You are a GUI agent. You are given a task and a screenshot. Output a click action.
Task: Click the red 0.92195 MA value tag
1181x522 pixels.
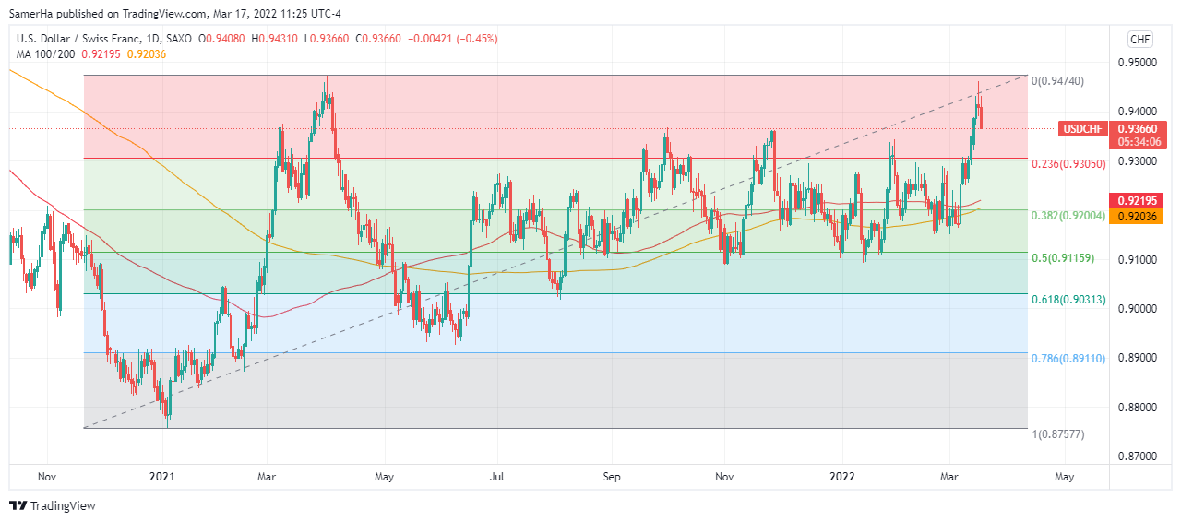(1139, 200)
